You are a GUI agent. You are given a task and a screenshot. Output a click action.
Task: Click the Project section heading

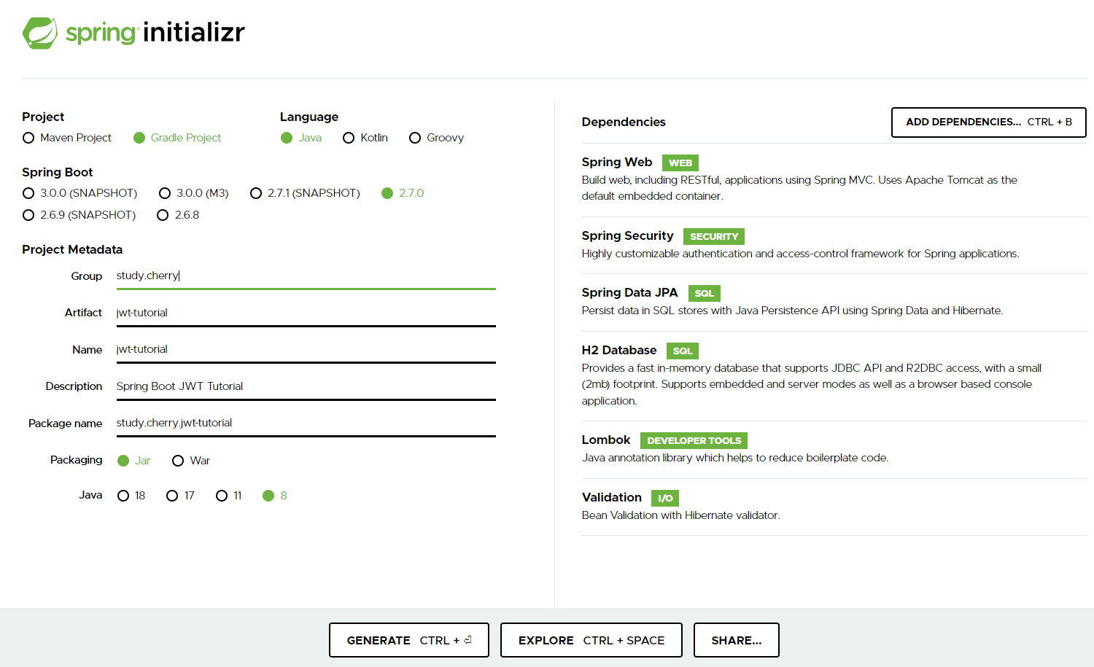pos(43,117)
